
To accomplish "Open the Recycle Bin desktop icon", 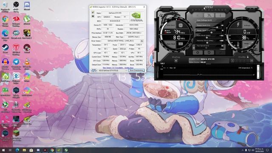I will (5, 5).
